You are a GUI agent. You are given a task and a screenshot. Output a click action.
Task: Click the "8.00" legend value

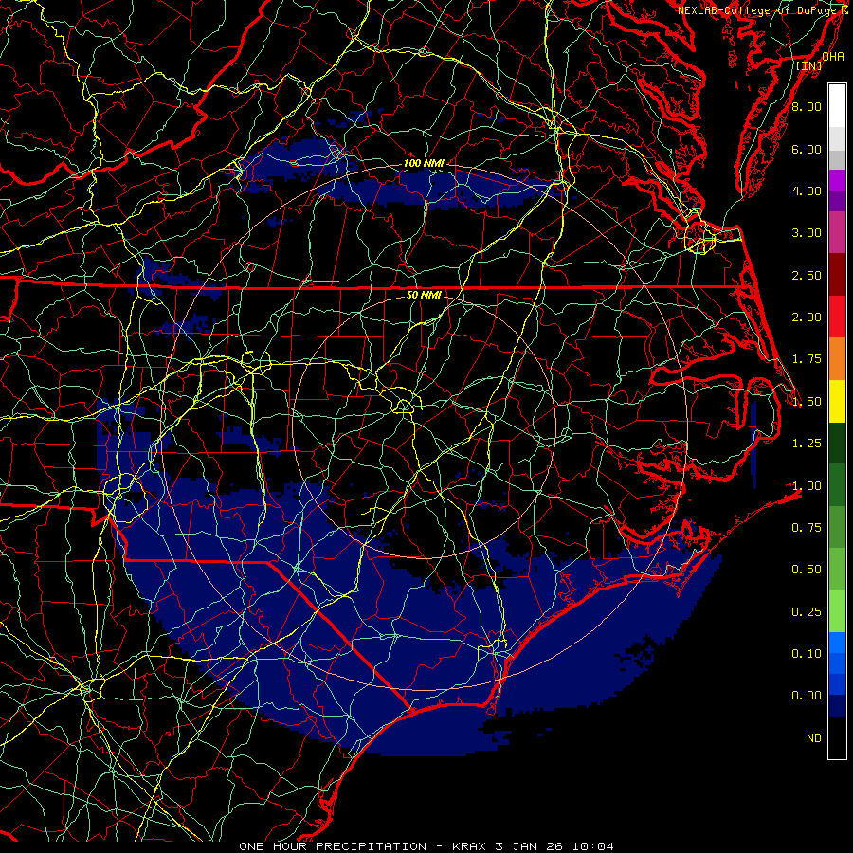pos(807,106)
